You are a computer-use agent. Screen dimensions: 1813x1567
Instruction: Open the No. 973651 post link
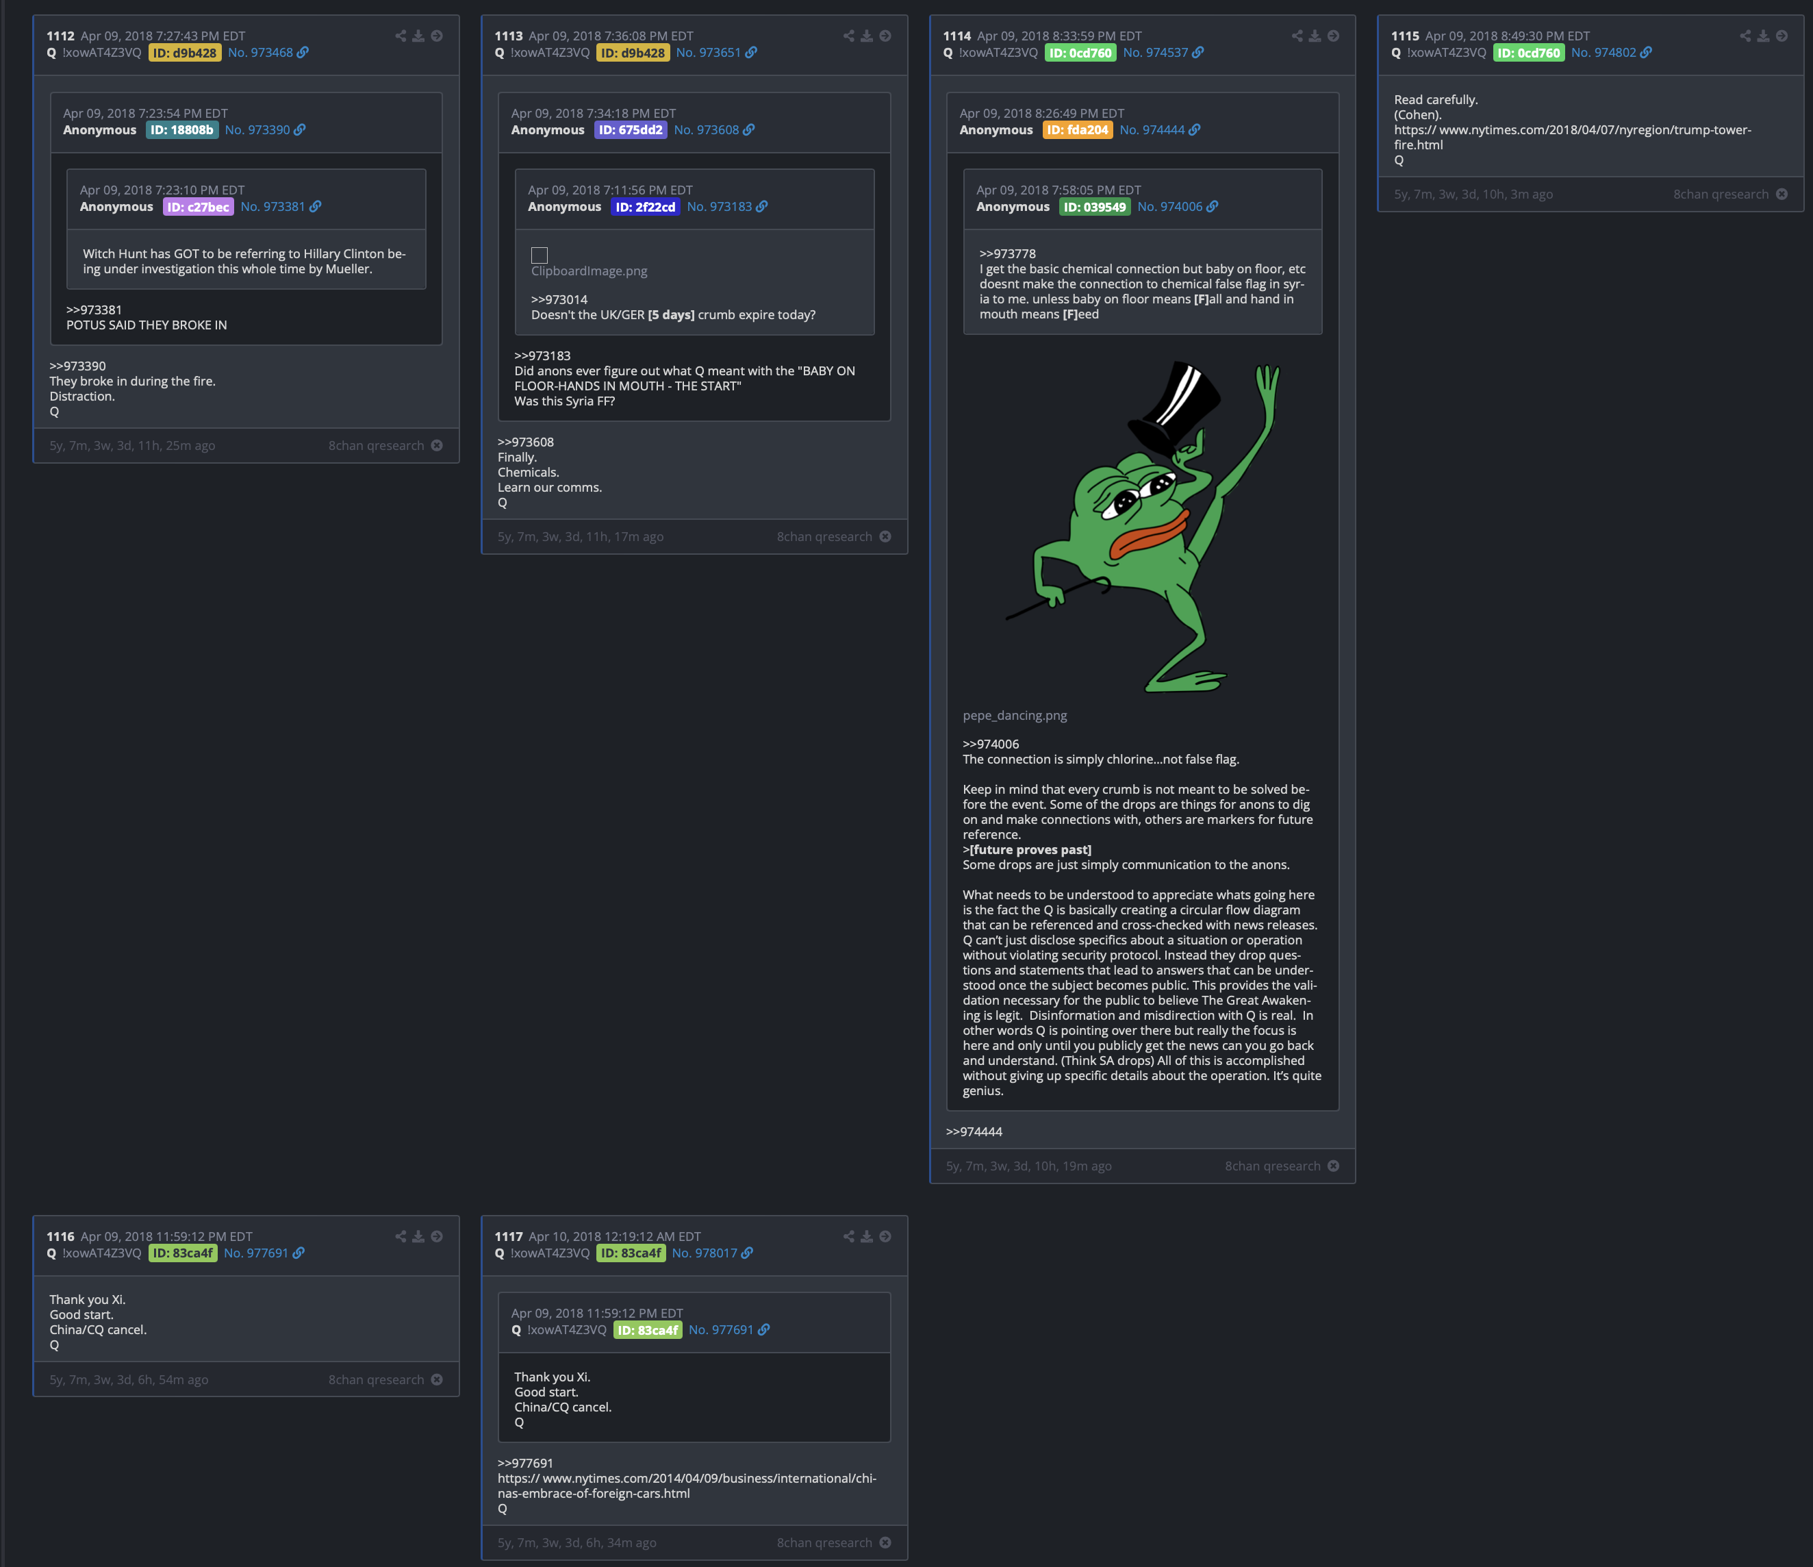(717, 53)
